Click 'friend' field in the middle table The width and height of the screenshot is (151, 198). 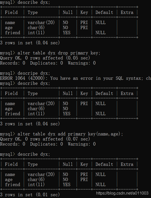click(x=13, y=114)
